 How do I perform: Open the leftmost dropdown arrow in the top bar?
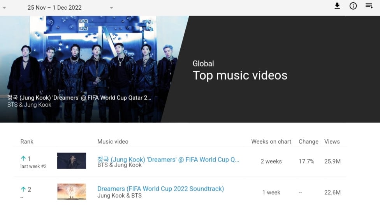click(x=4, y=8)
